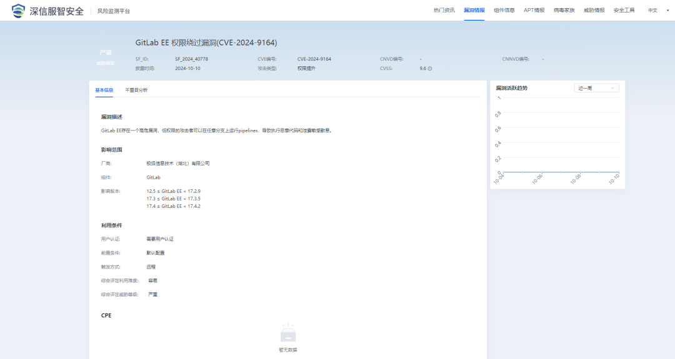
Task: Switch to the 千里目分析 tab
Action: tap(136, 91)
